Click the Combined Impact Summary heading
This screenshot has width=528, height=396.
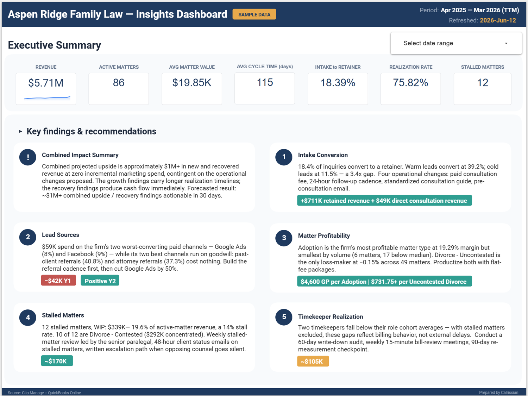point(80,155)
